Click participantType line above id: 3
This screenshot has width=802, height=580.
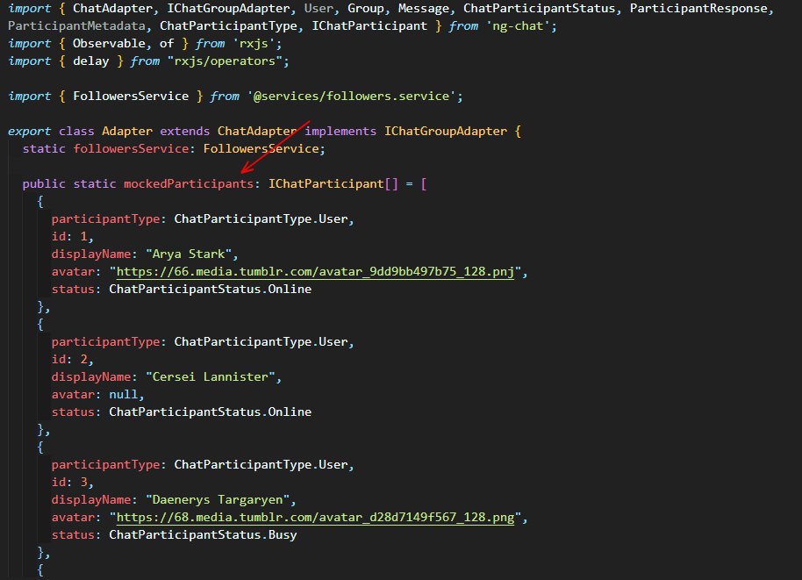tap(203, 464)
